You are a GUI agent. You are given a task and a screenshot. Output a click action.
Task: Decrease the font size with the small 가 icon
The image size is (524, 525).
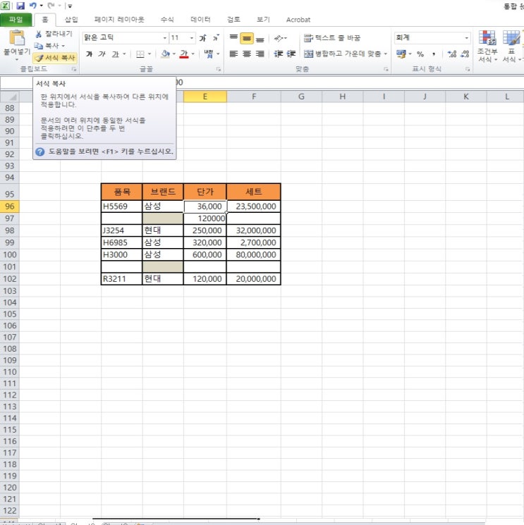(x=216, y=38)
